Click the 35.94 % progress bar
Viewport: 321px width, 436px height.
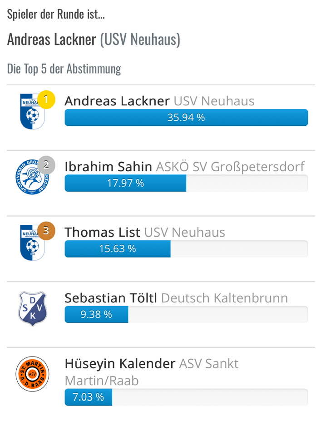[x=187, y=118]
